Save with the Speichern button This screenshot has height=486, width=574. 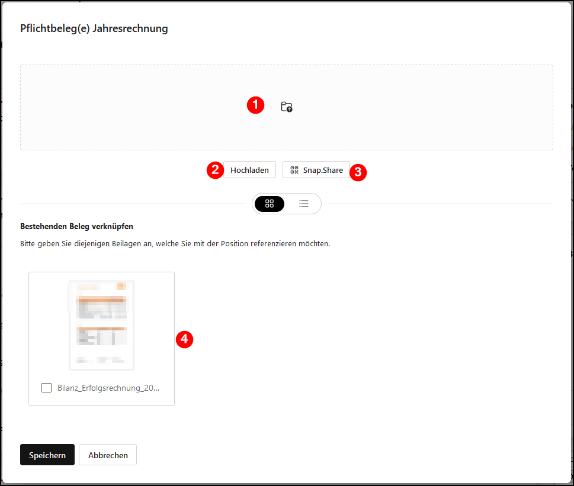click(47, 455)
